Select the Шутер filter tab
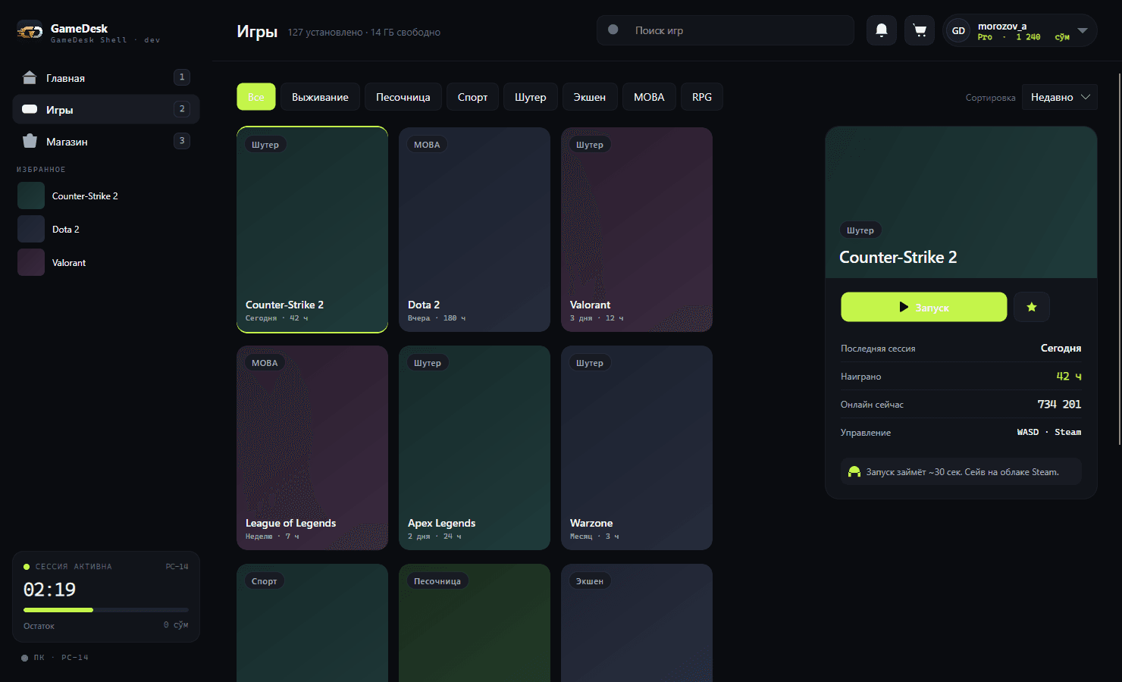This screenshot has width=1122, height=682. 531,97
